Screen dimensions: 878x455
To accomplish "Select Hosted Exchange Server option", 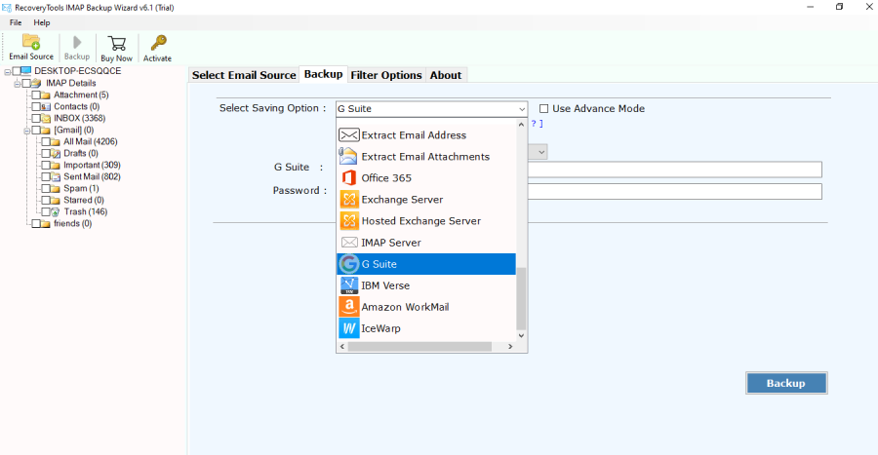I will point(420,221).
